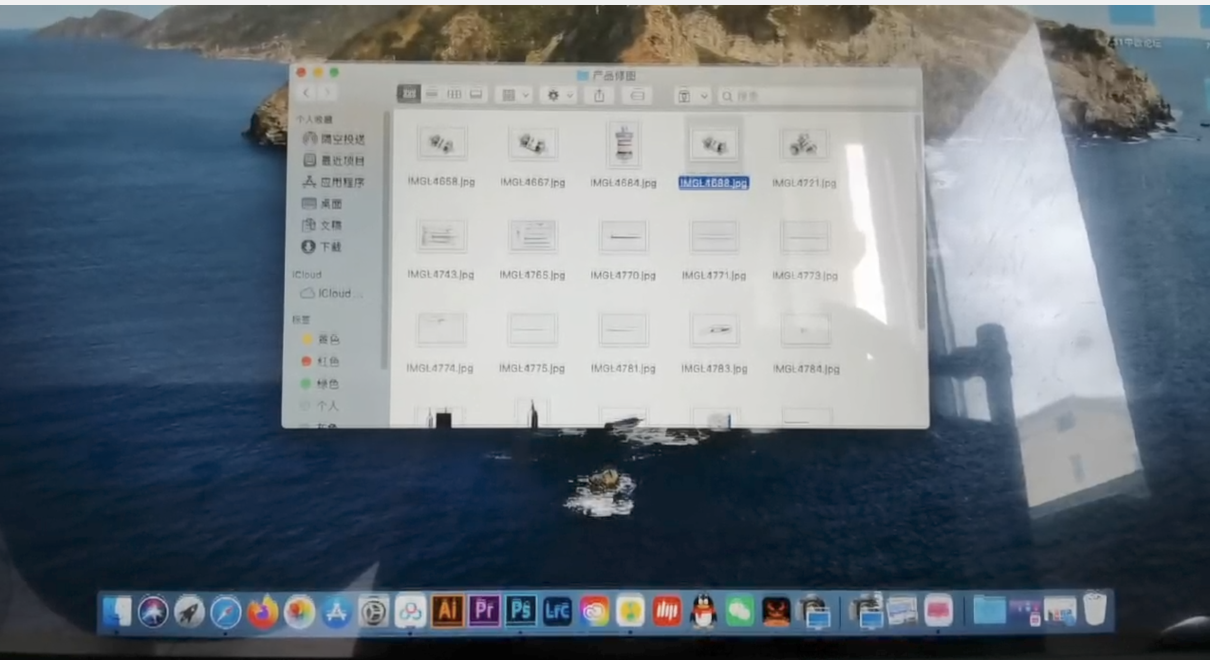Open Adobe Premiere Pro in the Dock

pyautogui.click(x=484, y=610)
